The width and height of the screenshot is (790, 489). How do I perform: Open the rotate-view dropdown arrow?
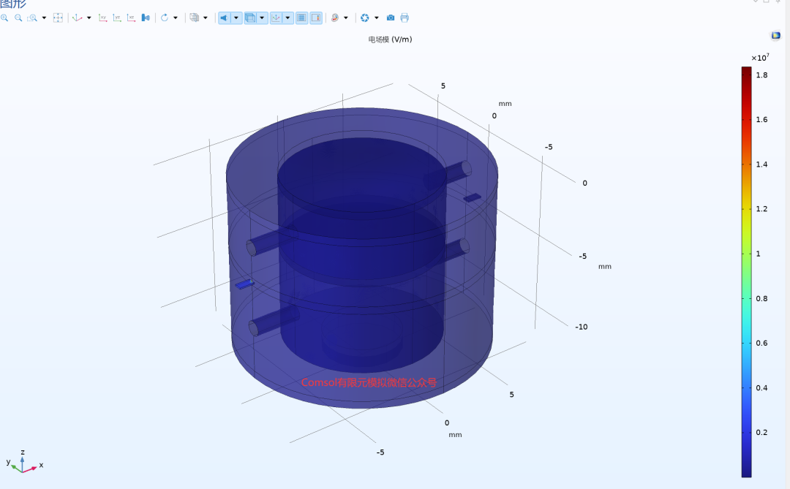(176, 18)
